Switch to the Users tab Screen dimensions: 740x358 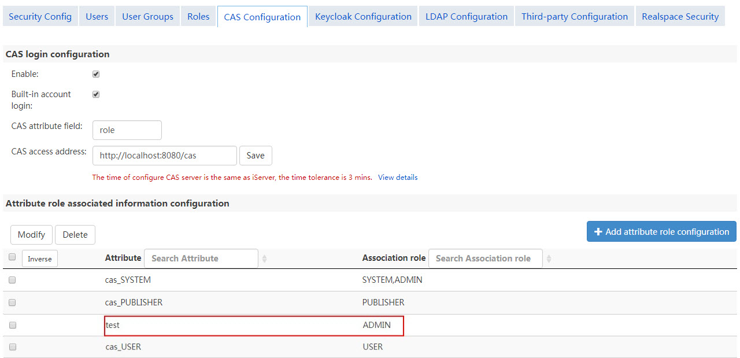(x=97, y=16)
